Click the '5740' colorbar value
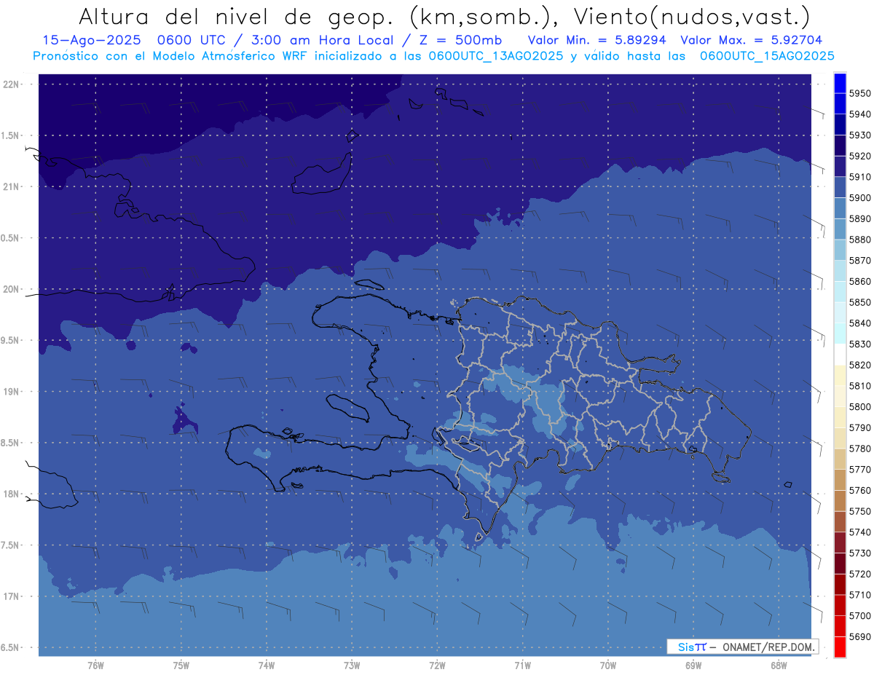This screenshot has height=675, width=874. (x=859, y=532)
